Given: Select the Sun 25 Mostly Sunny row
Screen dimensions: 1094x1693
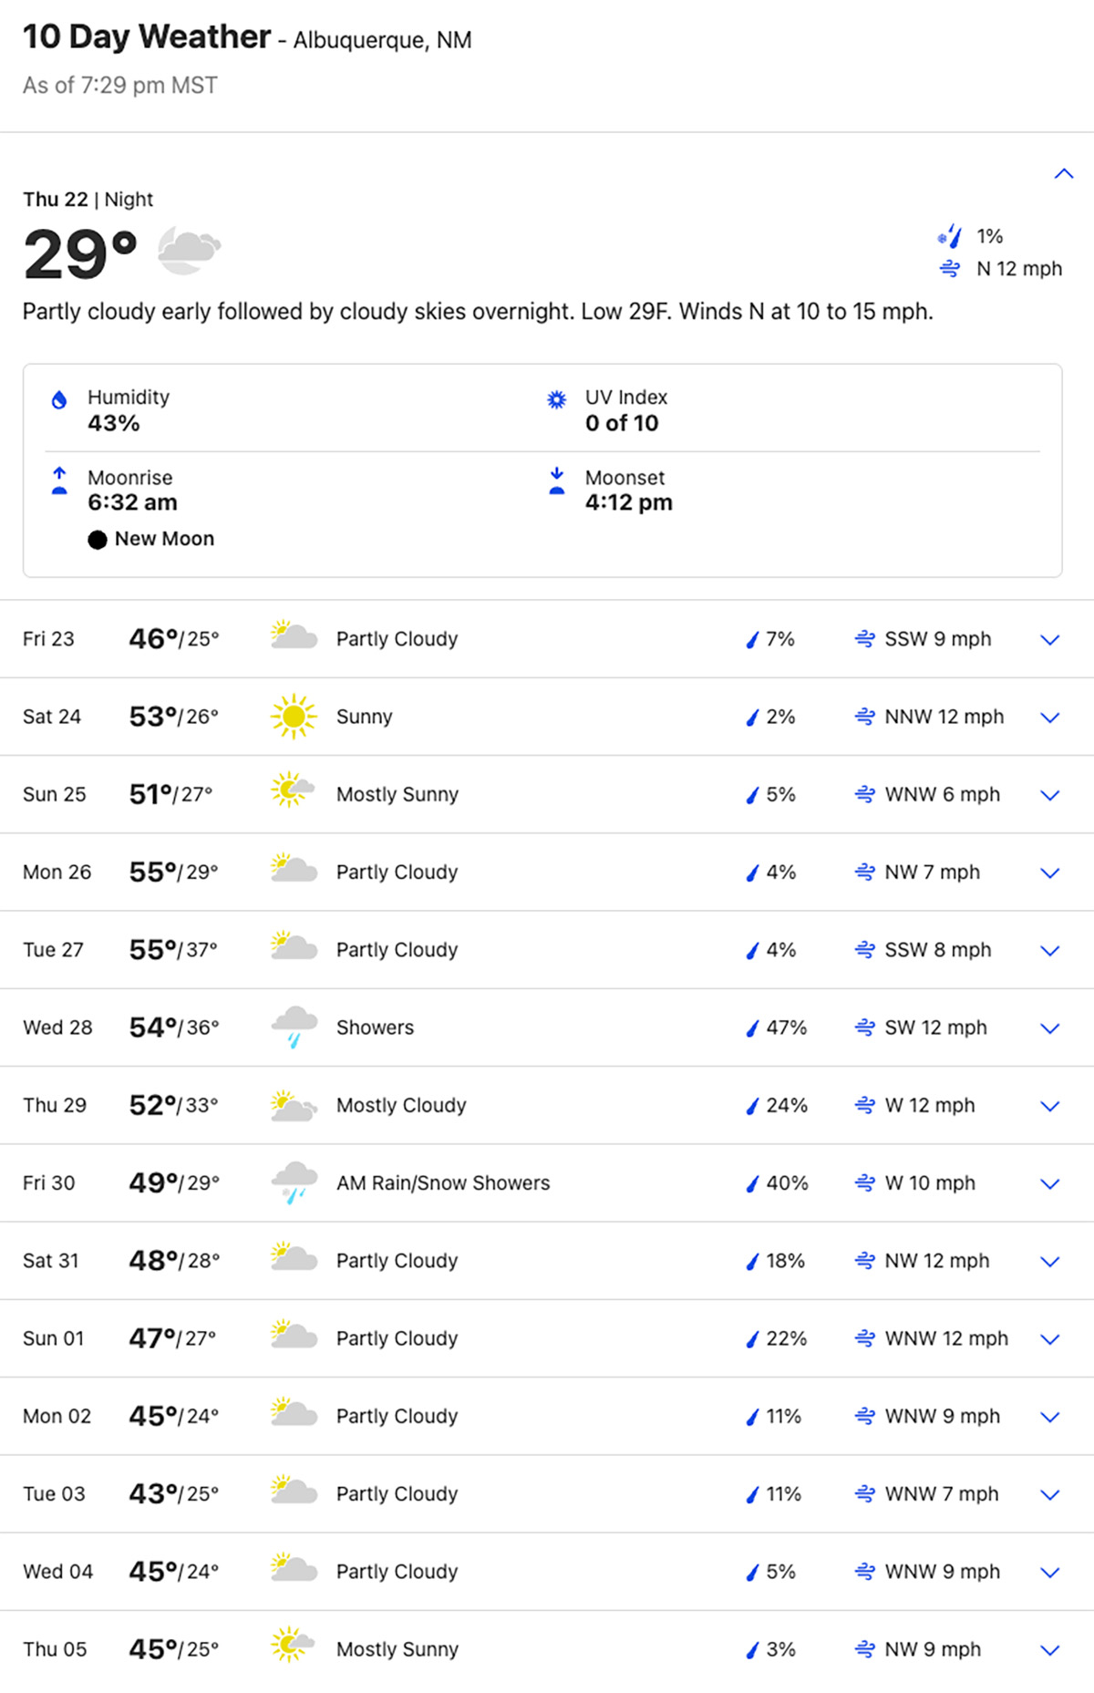Looking at the screenshot, I should click(547, 794).
